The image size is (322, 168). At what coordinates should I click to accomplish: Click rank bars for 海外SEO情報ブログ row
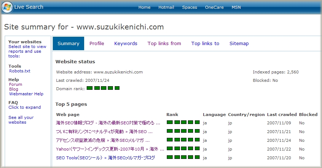click(183, 122)
